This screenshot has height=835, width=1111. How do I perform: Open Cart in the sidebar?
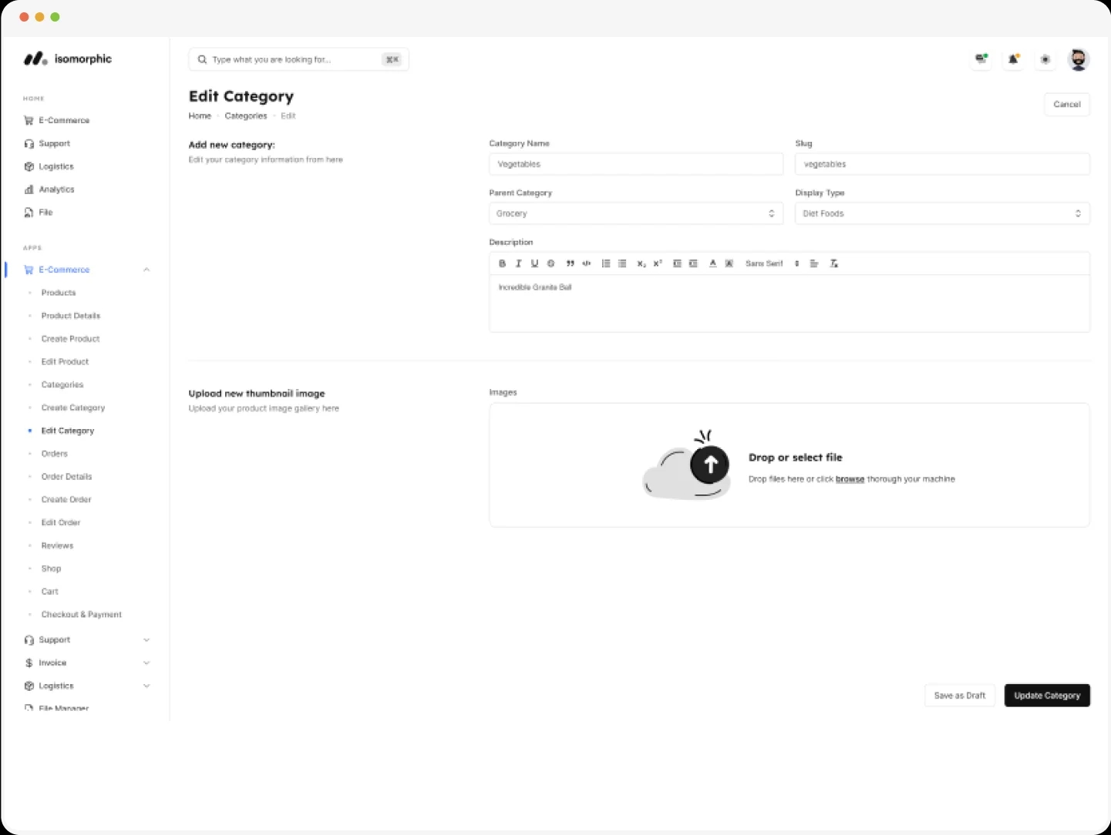click(50, 592)
